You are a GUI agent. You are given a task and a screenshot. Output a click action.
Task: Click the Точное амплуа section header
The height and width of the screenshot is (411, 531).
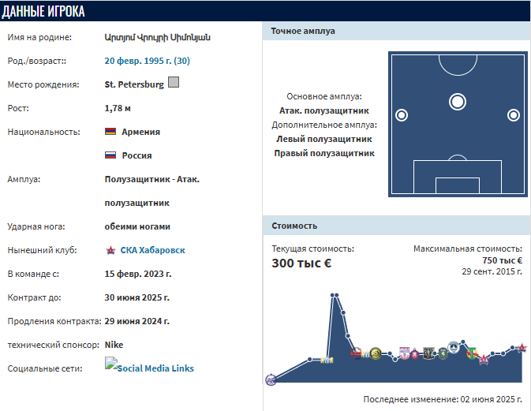[x=396, y=31]
